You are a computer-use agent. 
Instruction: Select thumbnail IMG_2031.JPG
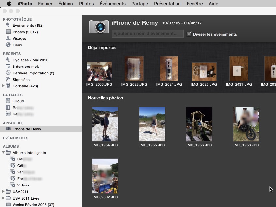click(239, 68)
